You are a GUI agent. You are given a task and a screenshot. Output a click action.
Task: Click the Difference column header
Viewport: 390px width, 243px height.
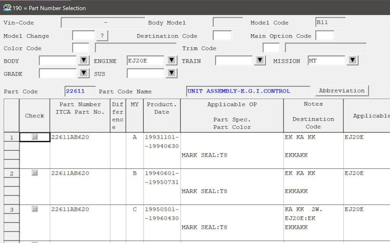click(x=118, y=116)
